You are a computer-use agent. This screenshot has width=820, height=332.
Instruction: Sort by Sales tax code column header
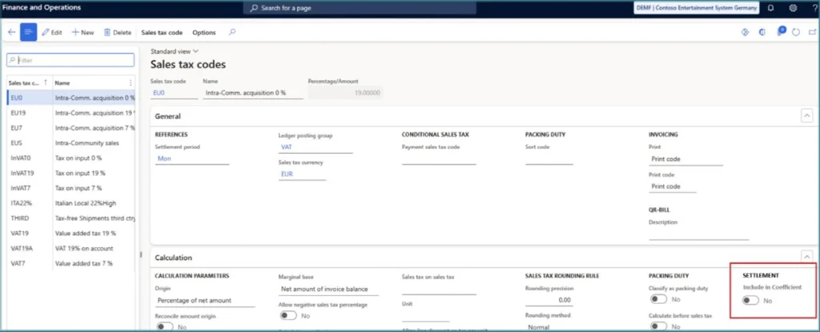[29, 82]
